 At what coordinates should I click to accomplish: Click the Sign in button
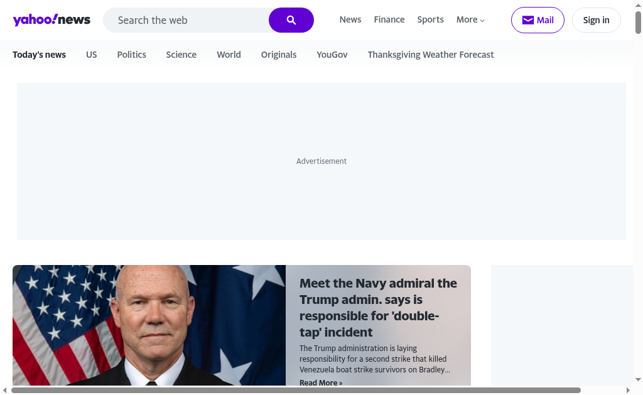pyautogui.click(x=596, y=20)
